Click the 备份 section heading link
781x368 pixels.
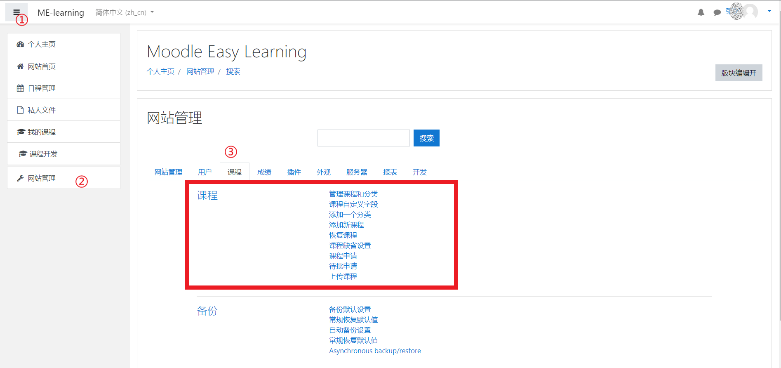click(207, 311)
